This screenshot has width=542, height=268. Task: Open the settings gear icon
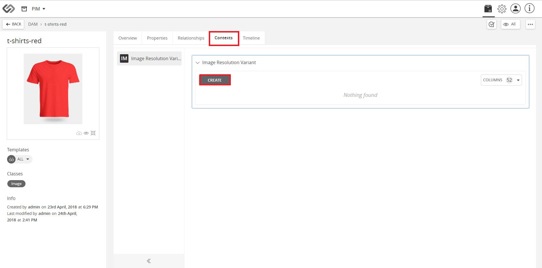(x=502, y=9)
